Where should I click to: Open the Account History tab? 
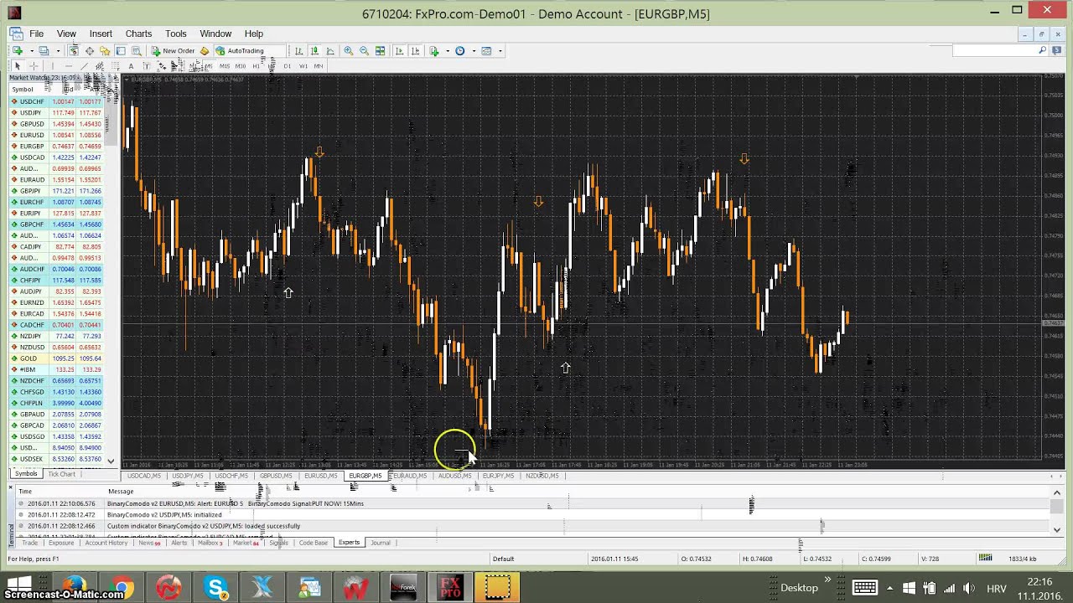point(106,543)
